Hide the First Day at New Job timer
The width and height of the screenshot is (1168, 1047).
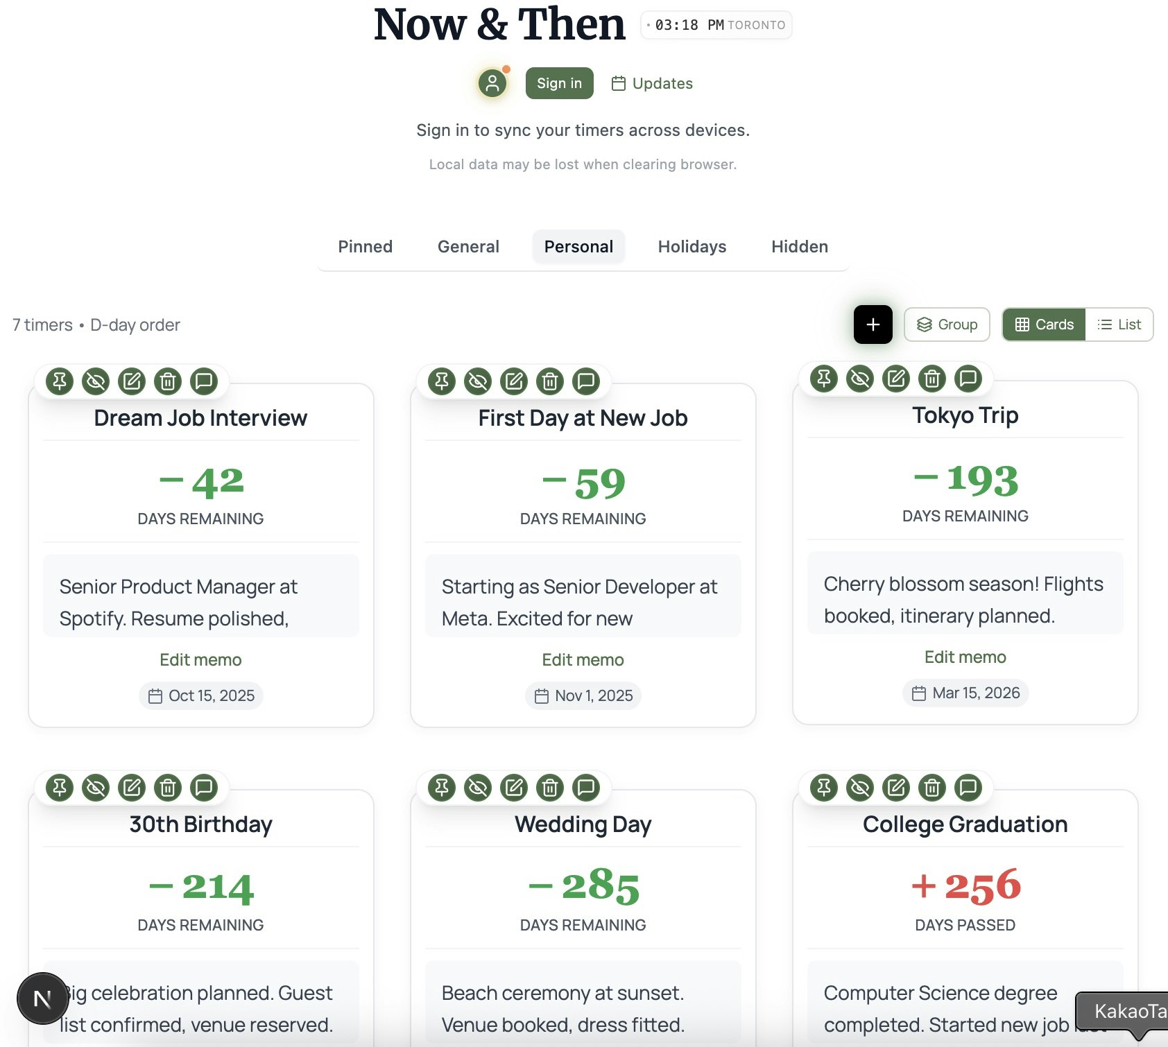click(477, 381)
